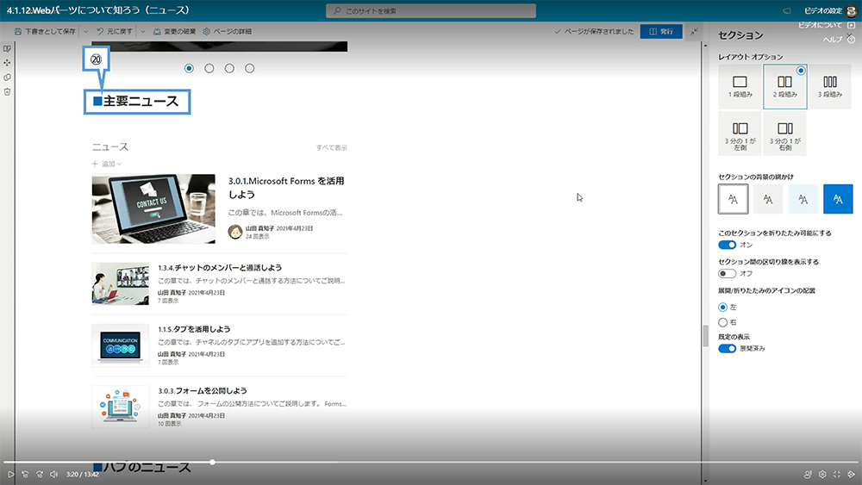
Task: Click the video settings gear icon
Action: pyautogui.click(x=822, y=474)
